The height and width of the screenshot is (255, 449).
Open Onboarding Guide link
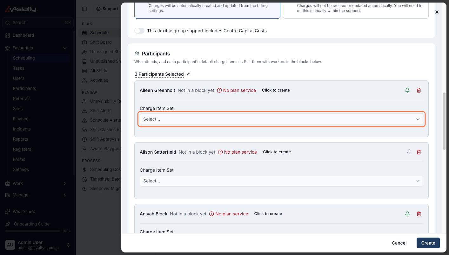[32, 224]
